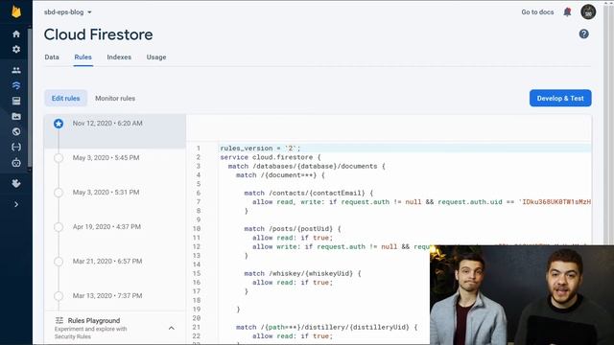
Task: Click 'match /contacts/{contactEmail}' line
Action: [309, 193]
